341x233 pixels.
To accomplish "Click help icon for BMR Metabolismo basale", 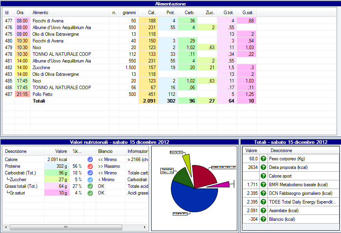I will (264, 184).
